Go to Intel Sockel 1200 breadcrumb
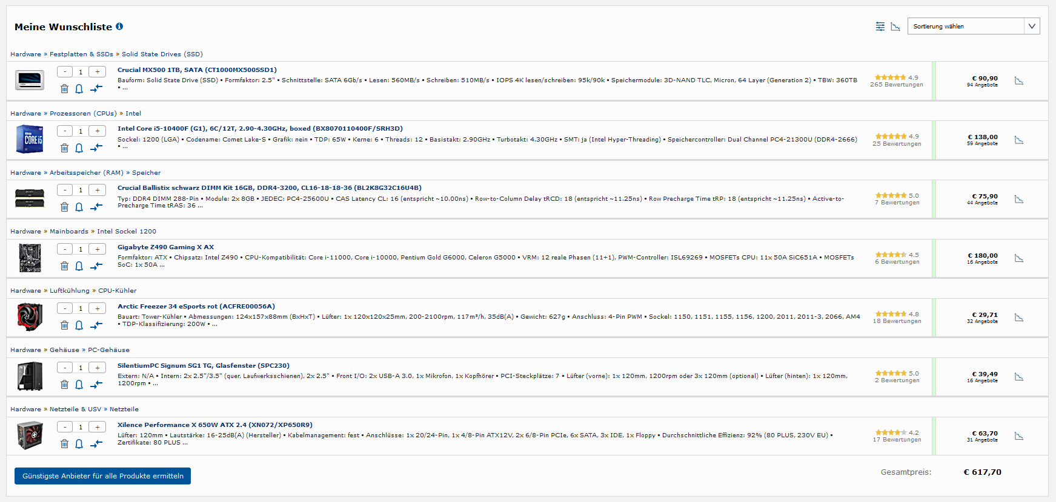 pos(127,231)
